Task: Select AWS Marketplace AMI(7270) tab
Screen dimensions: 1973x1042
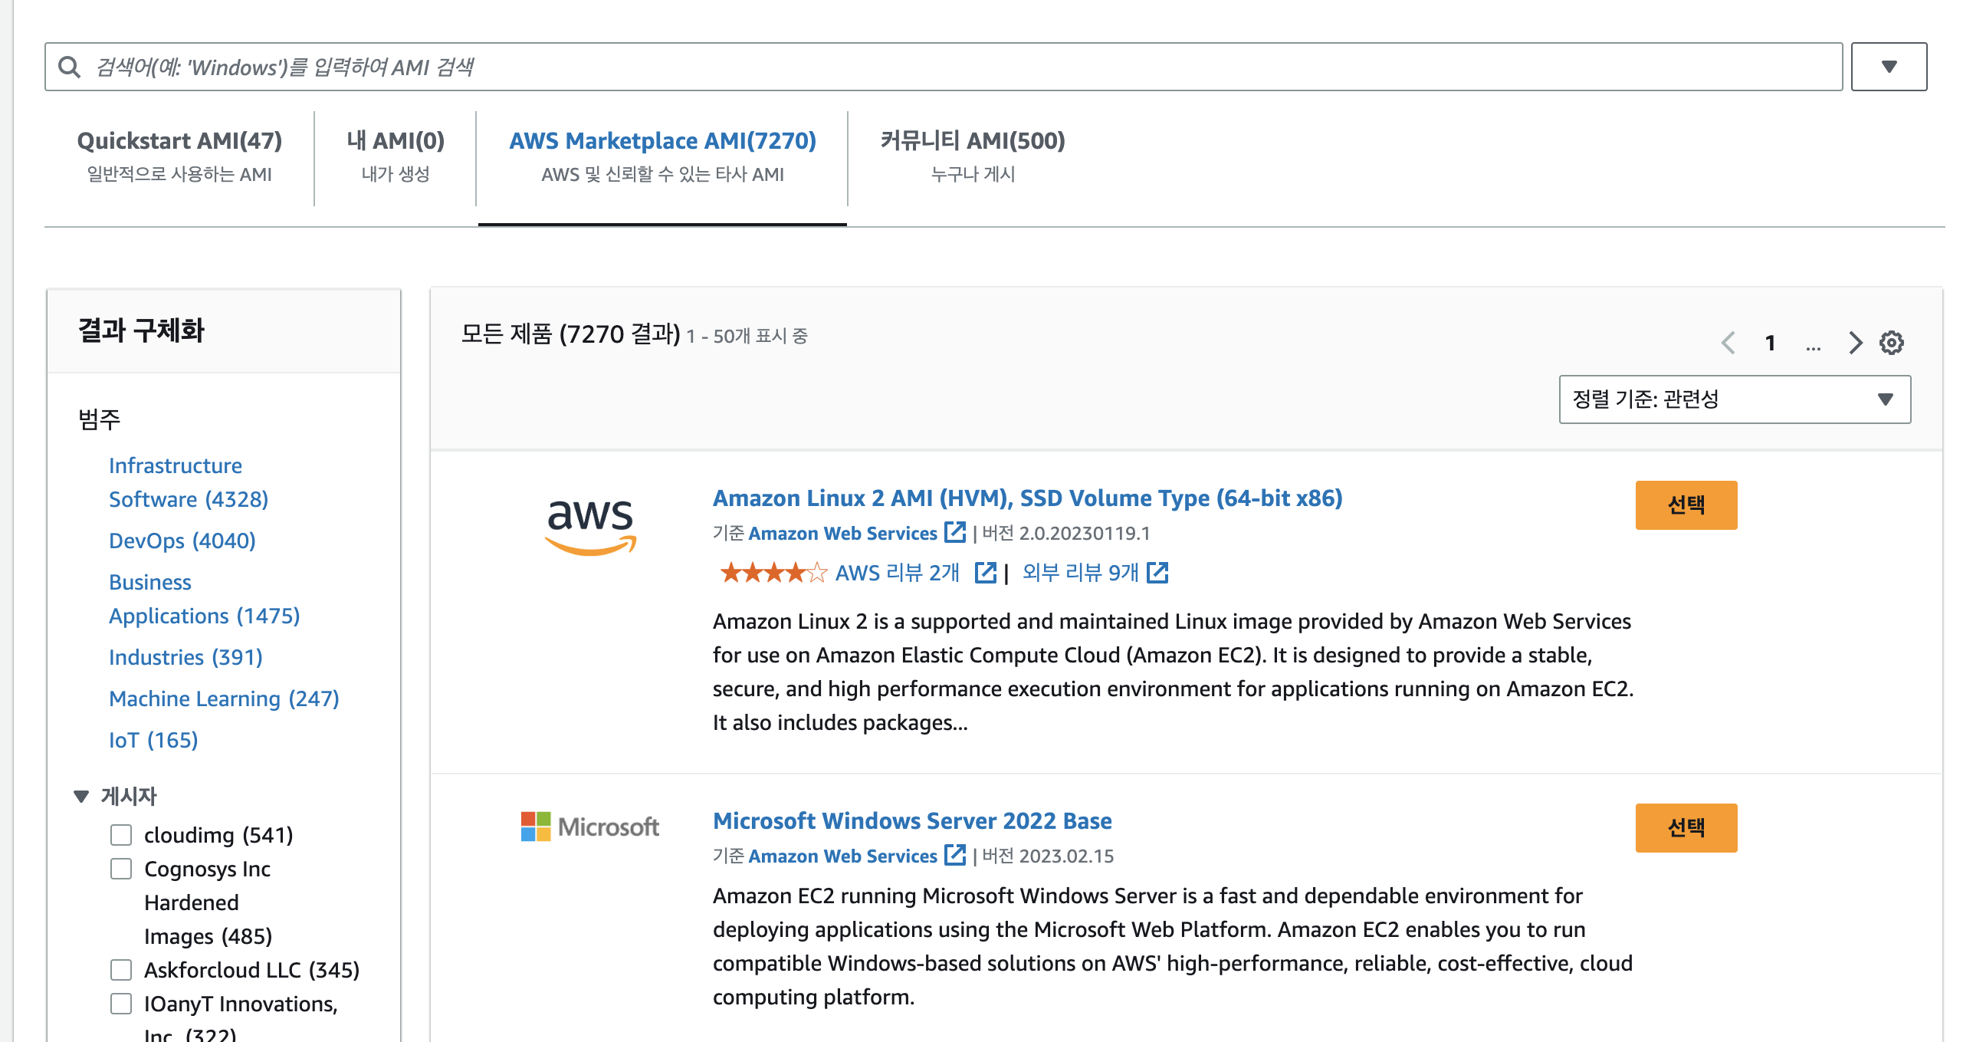Action: click(x=662, y=157)
